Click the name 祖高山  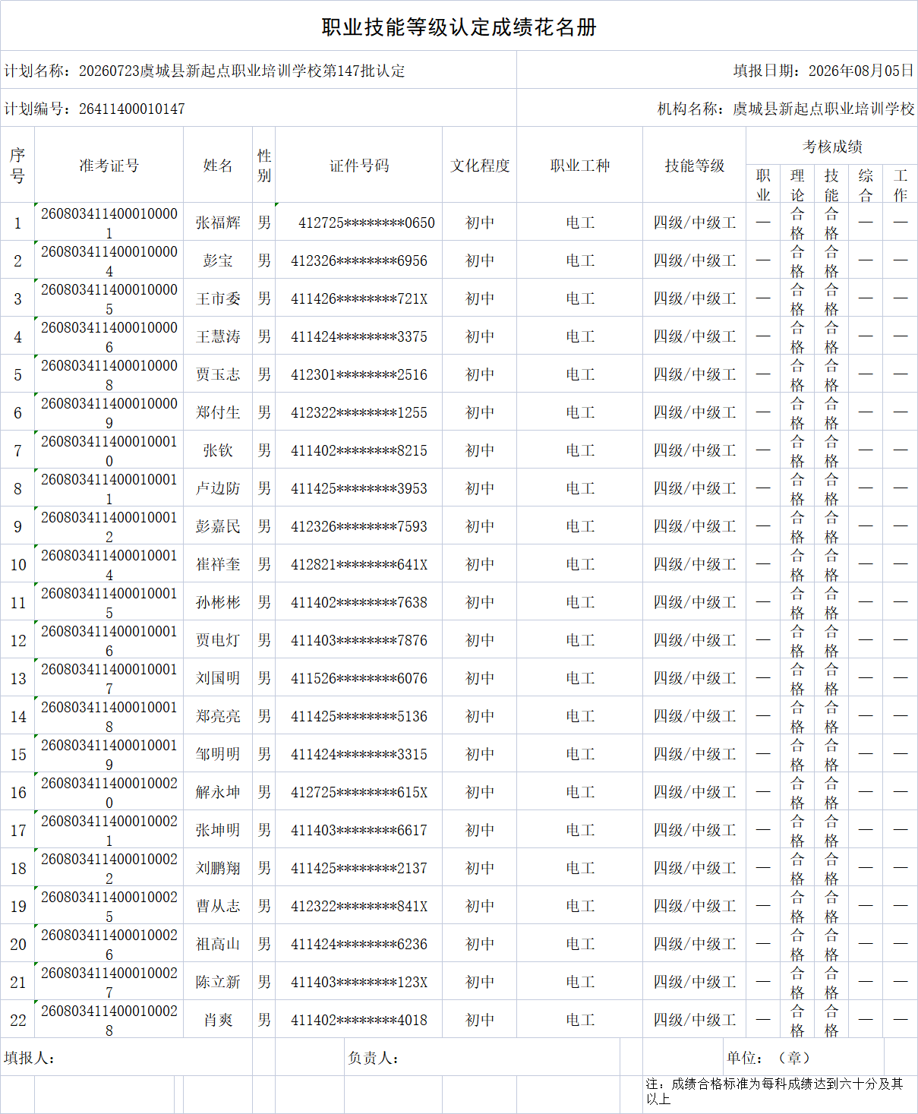tap(218, 944)
